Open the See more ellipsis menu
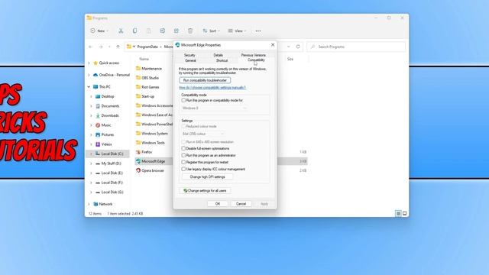Viewport: 489px width, 275px height. pos(258,31)
